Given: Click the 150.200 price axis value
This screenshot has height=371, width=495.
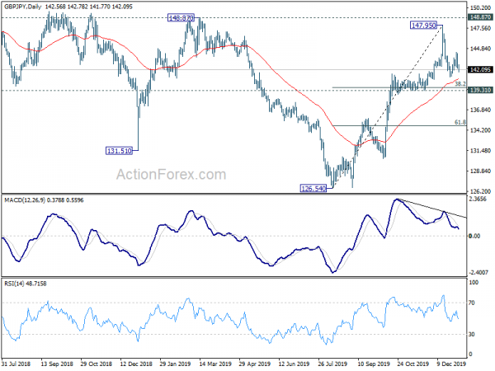Looking at the screenshot, I should pyautogui.click(x=480, y=7).
